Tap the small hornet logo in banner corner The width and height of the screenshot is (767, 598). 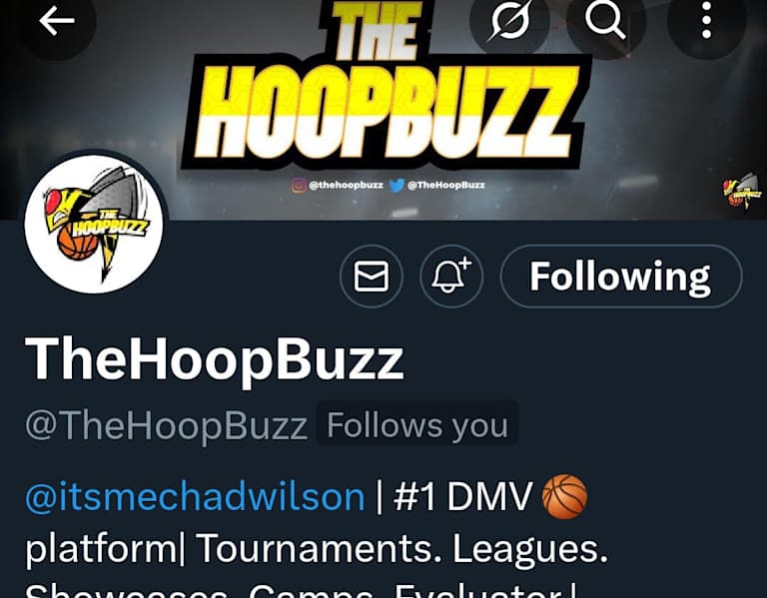click(741, 191)
